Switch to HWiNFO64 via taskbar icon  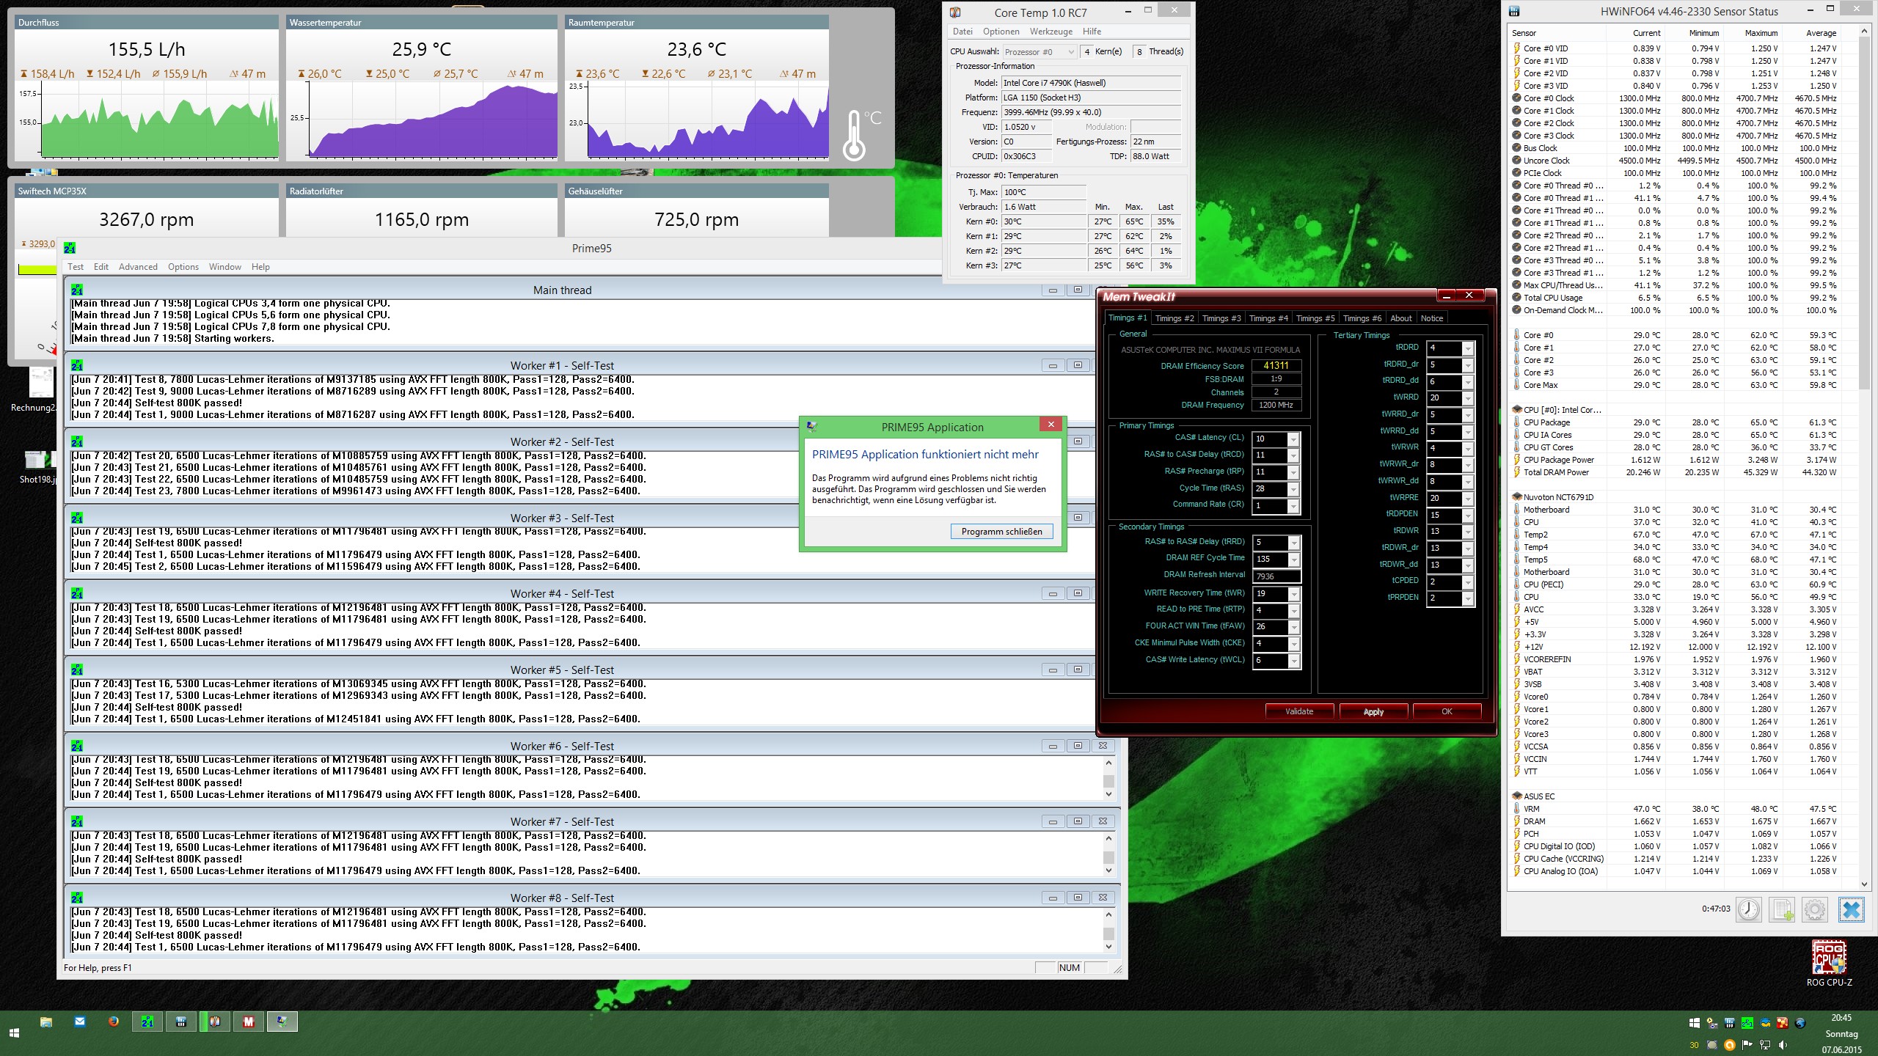181,1022
